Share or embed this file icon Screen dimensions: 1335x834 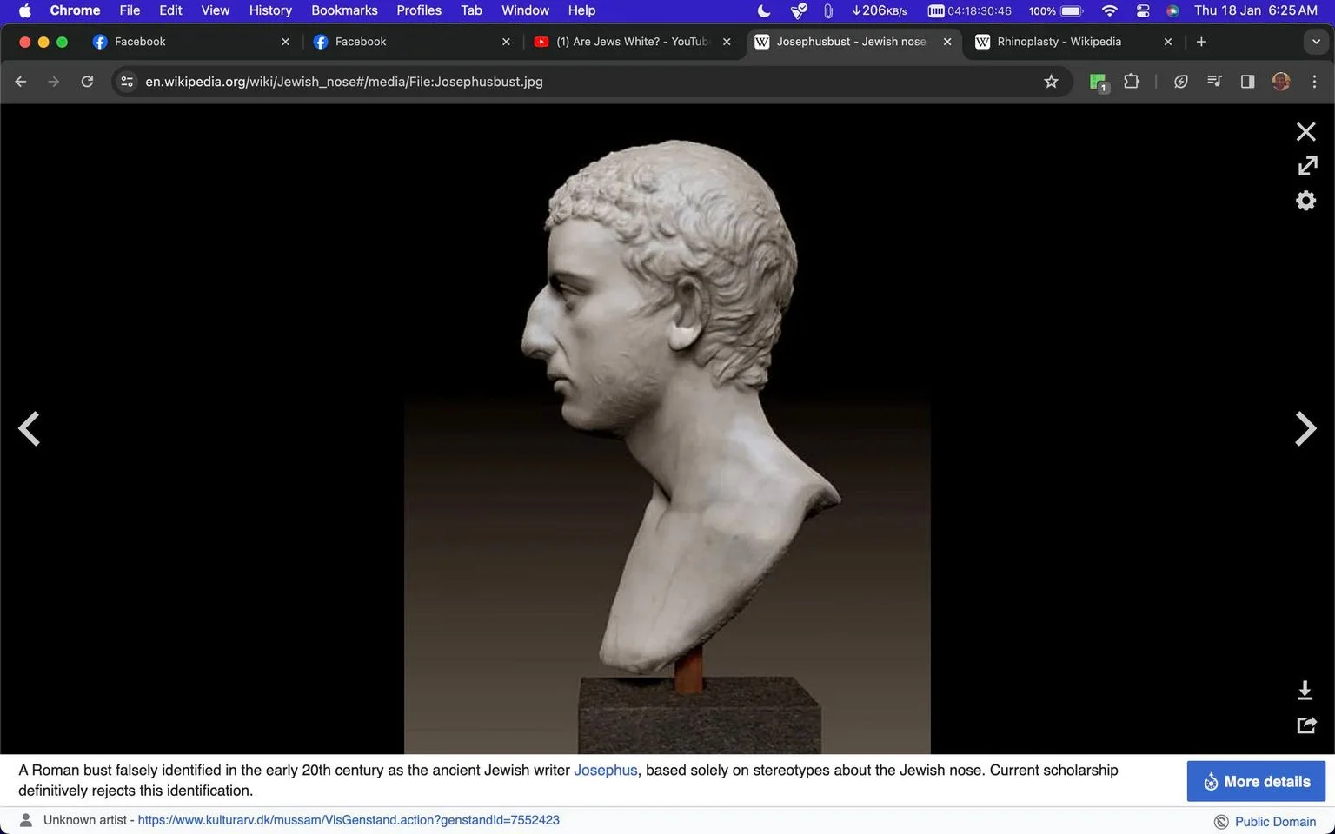tap(1306, 725)
